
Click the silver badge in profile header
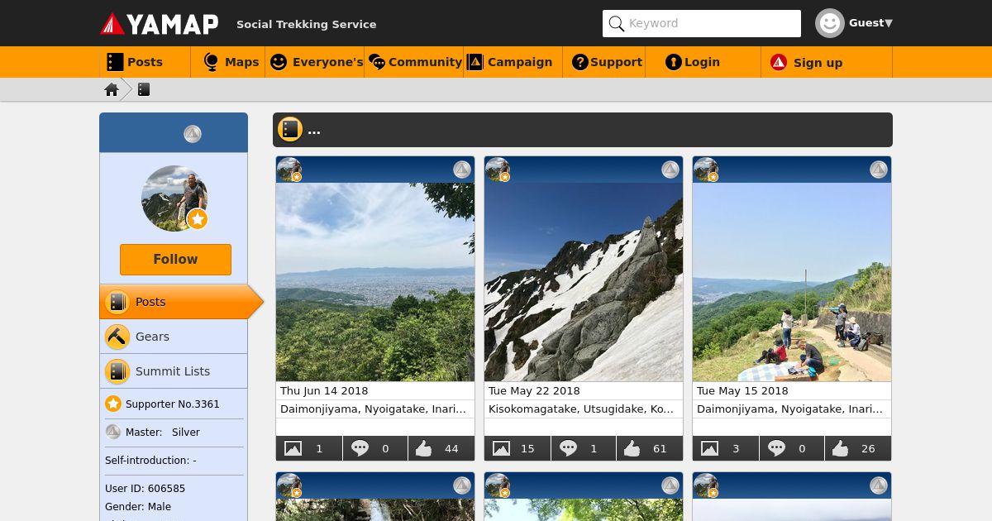click(193, 133)
